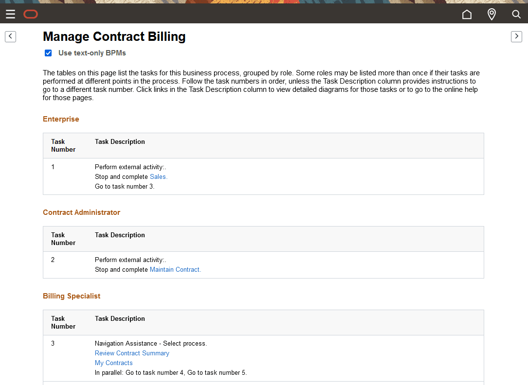Follow the Maintain Contract link
The height and width of the screenshot is (385, 528).
(175, 269)
